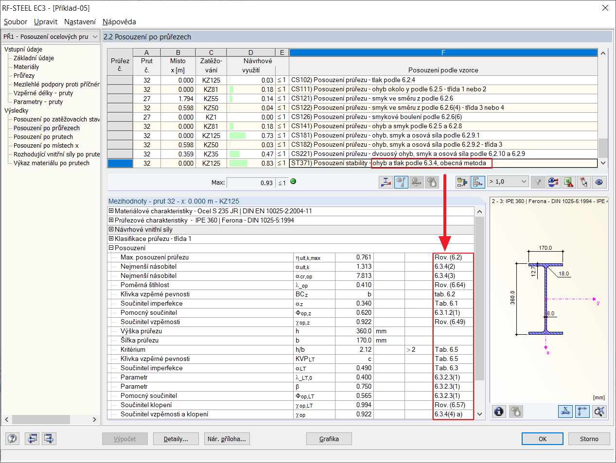Select Posouzení po místech x item
The image size is (616, 463).
pos(46,146)
